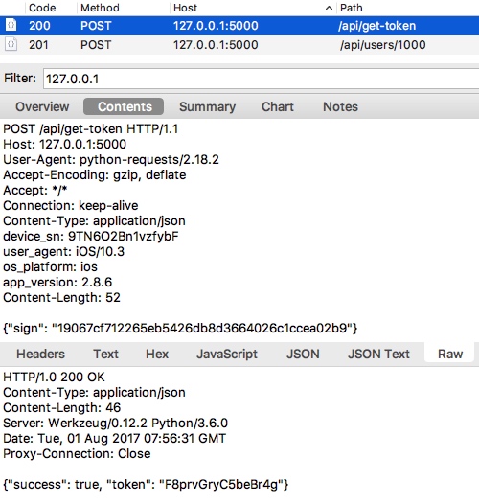Select the /api/get-token request row
479x504 pixels.
pyautogui.click(x=239, y=26)
